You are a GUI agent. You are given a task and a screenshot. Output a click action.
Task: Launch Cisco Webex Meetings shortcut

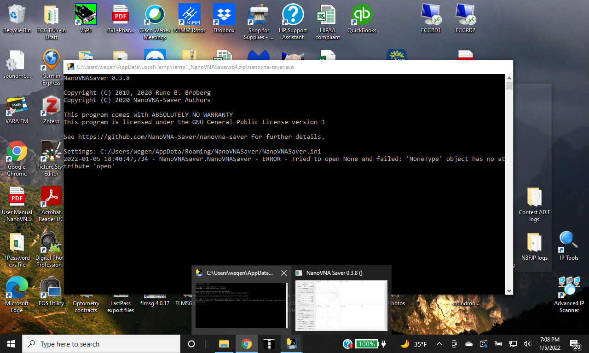[x=155, y=22]
